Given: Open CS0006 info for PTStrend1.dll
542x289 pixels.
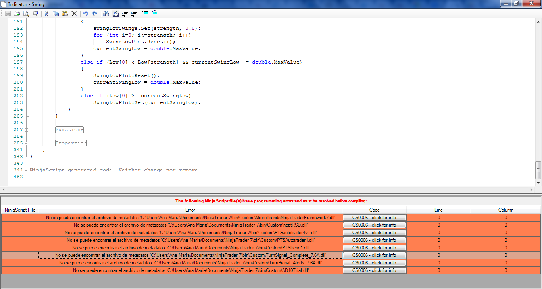Looking at the screenshot, I should (375, 248).
